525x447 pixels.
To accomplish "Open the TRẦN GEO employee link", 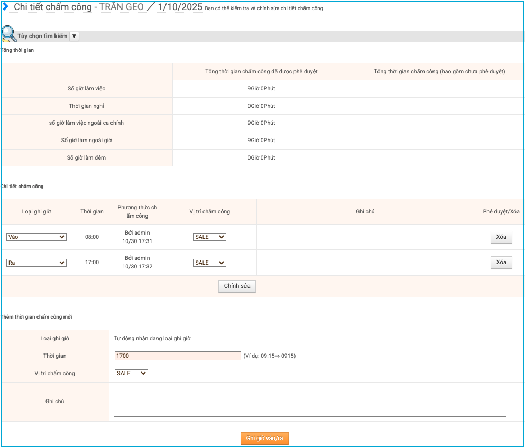I will [121, 7].
